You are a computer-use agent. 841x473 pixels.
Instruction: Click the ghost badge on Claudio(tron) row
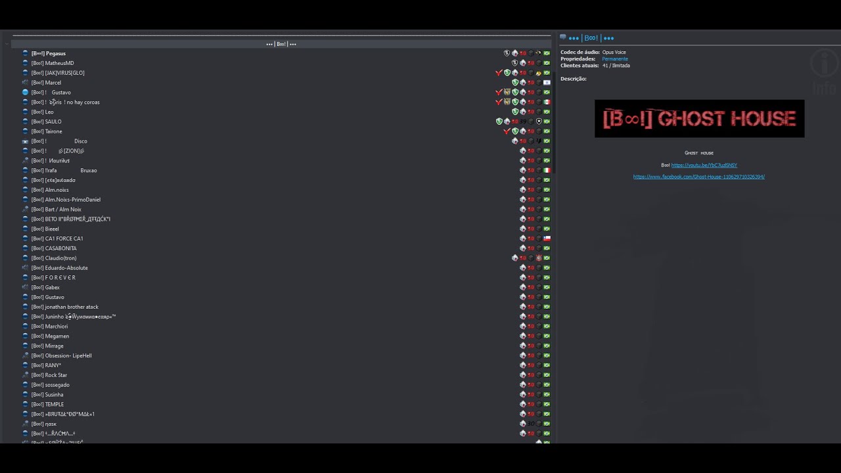point(515,258)
